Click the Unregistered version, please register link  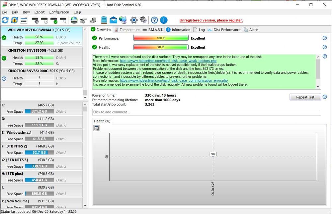(x=211, y=20)
